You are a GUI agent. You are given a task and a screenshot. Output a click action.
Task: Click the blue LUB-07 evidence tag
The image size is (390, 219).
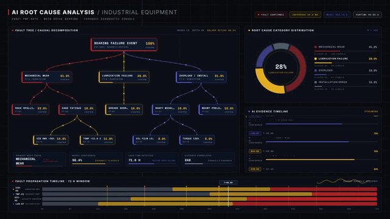click(255, 133)
